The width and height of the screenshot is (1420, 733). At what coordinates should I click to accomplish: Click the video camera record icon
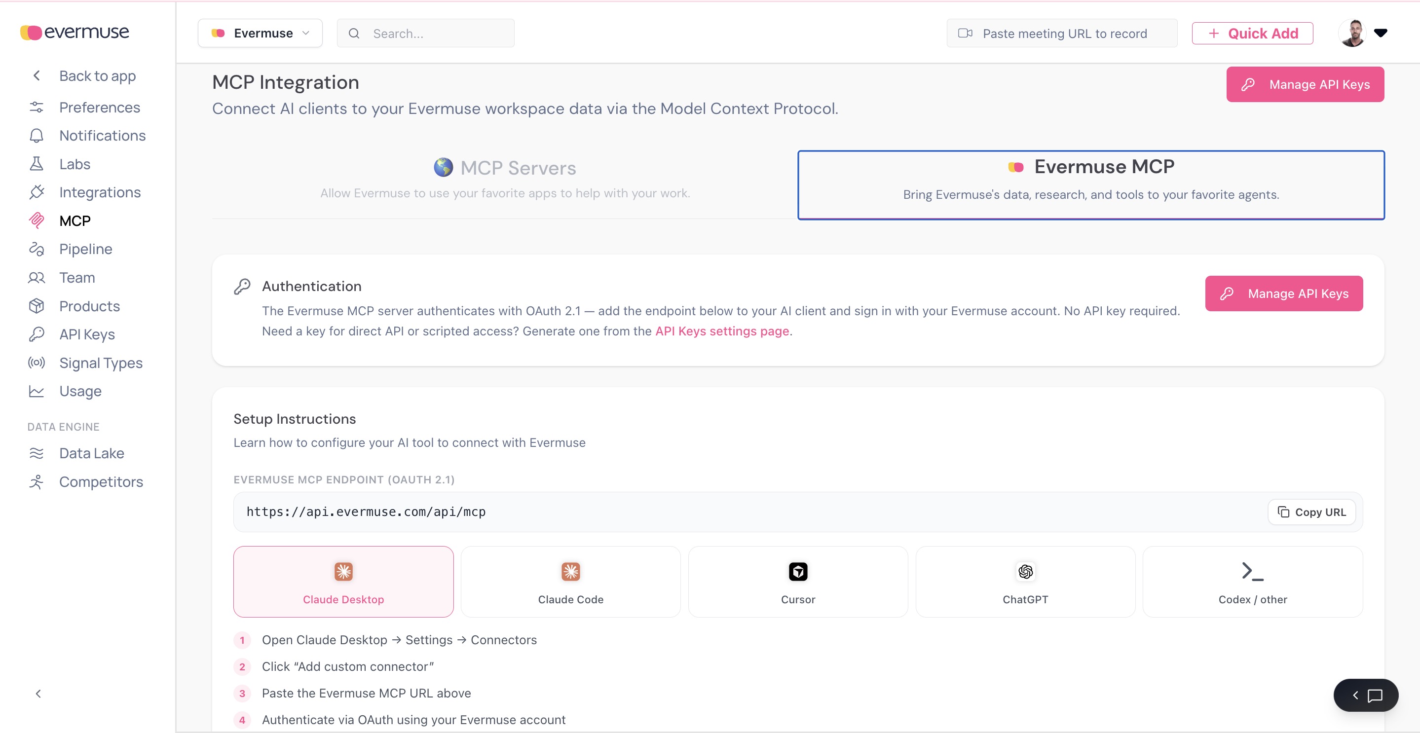click(x=965, y=33)
